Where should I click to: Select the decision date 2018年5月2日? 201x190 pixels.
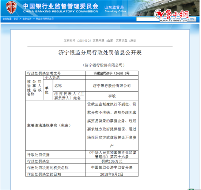112,174
